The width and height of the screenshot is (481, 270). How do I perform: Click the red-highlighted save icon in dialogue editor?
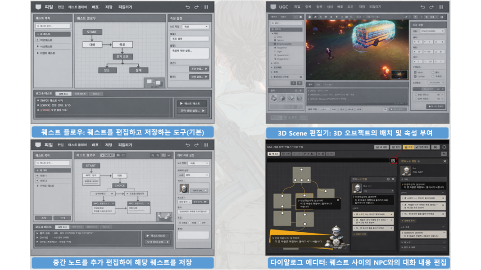(393, 161)
